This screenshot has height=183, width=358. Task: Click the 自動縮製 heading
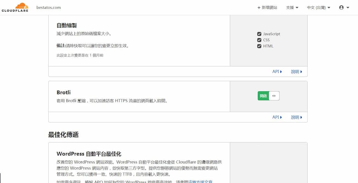[x=67, y=25]
